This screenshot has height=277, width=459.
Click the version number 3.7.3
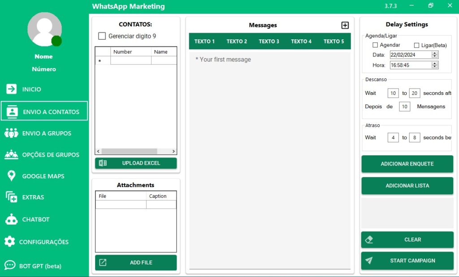tap(390, 6)
